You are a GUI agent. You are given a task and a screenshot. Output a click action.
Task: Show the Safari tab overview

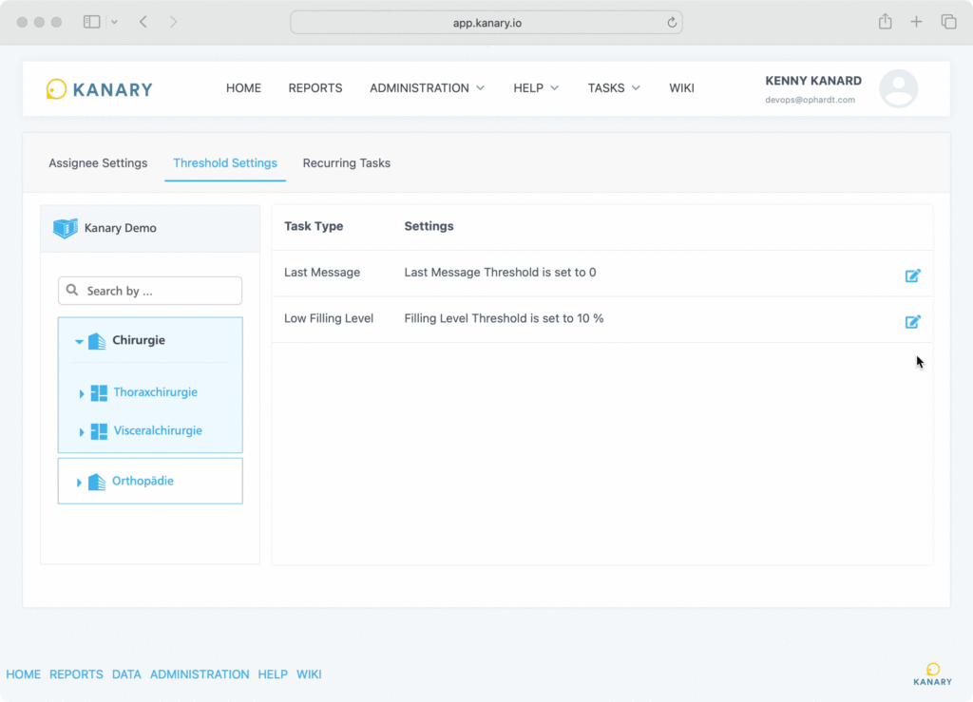(948, 22)
